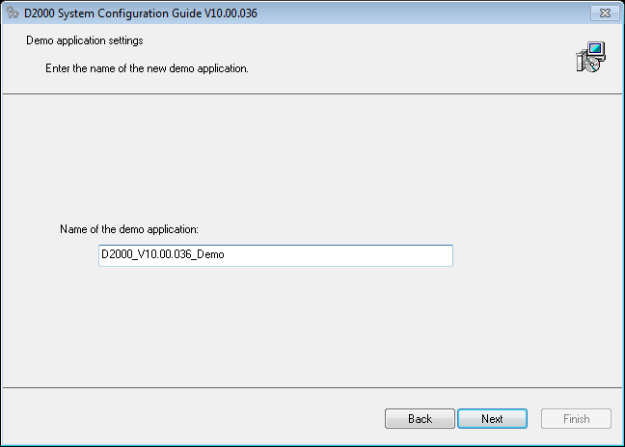Click the greyed-out Finish button
Screen dimensions: 625x447
point(576,419)
